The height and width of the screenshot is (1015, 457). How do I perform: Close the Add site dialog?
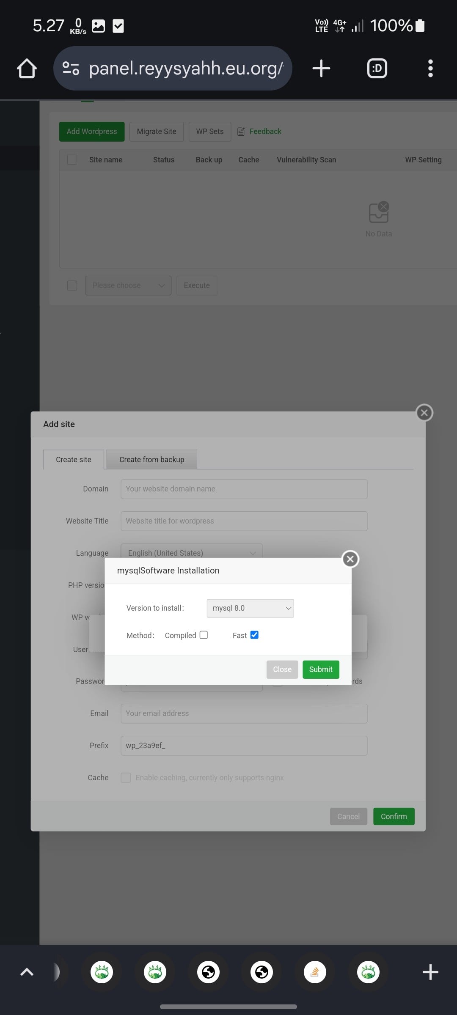(x=424, y=413)
